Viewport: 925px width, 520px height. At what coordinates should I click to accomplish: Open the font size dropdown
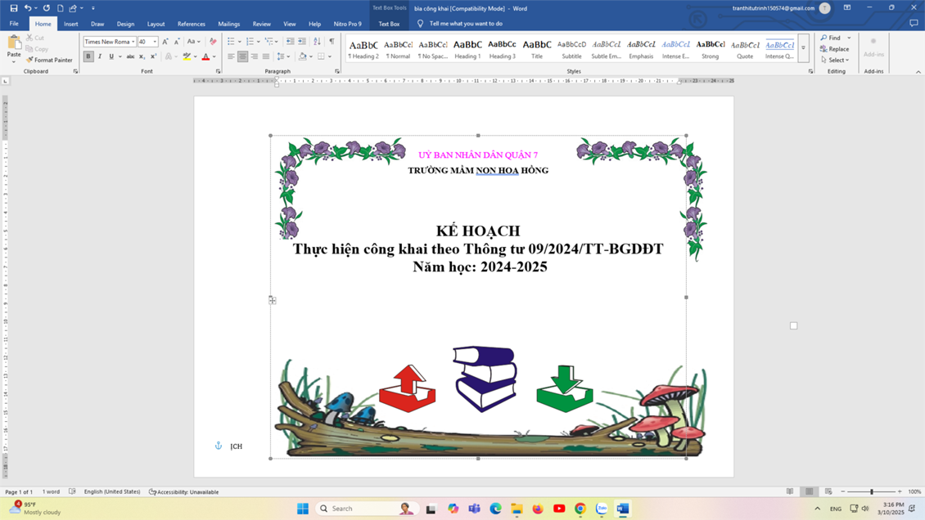(155, 42)
